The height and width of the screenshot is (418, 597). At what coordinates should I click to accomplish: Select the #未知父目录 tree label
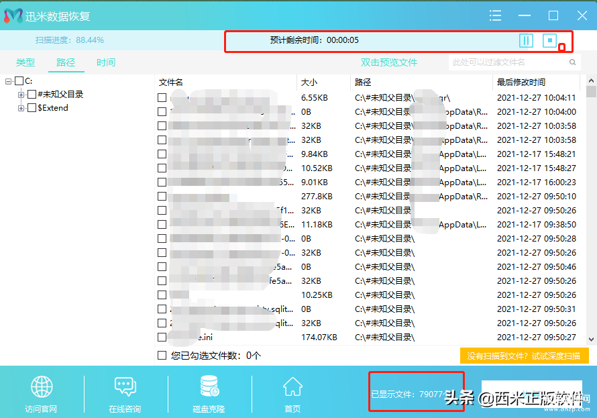point(60,94)
